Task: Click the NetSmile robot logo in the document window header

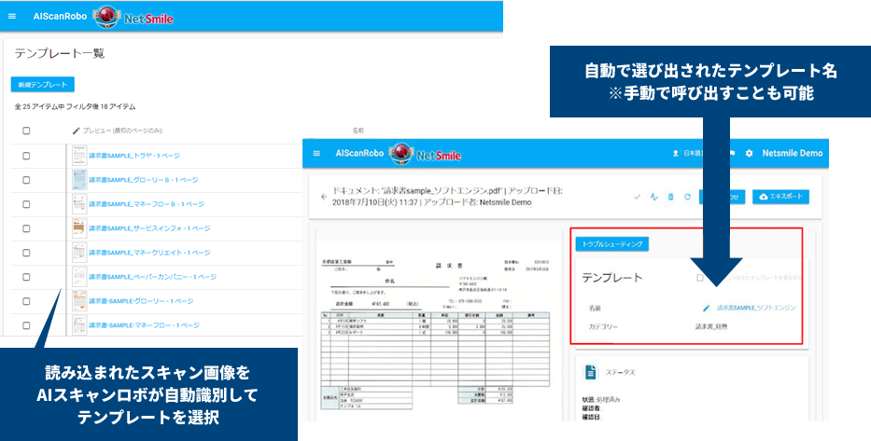Action: click(x=401, y=154)
